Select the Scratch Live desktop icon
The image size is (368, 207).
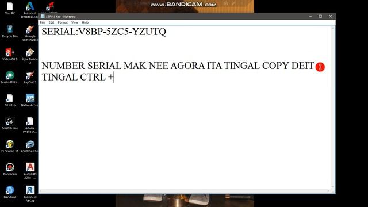[10, 123]
